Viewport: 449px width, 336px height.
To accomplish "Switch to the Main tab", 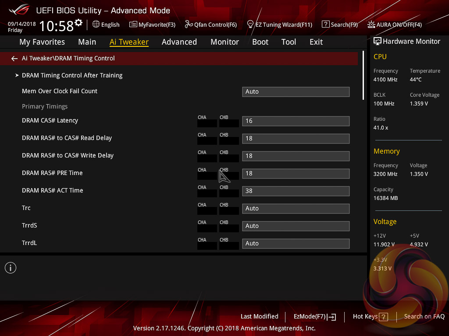I will pyautogui.click(x=87, y=42).
